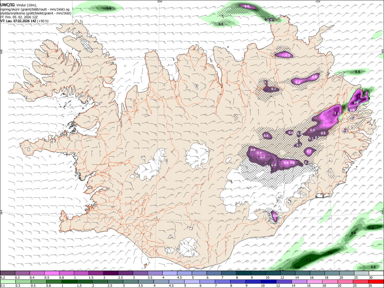Pick the dark purple top swatch between 2 and 2.5
The width and height of the screenshot is (384, 288).
(x=111, y=273)
